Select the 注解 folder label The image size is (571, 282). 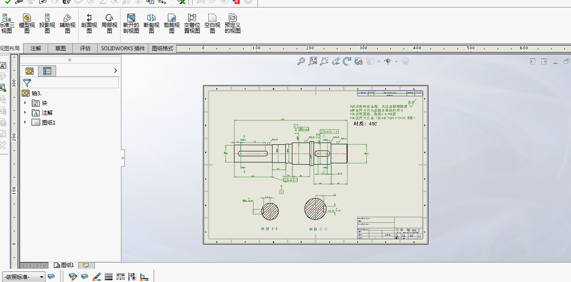pos(47,113)
